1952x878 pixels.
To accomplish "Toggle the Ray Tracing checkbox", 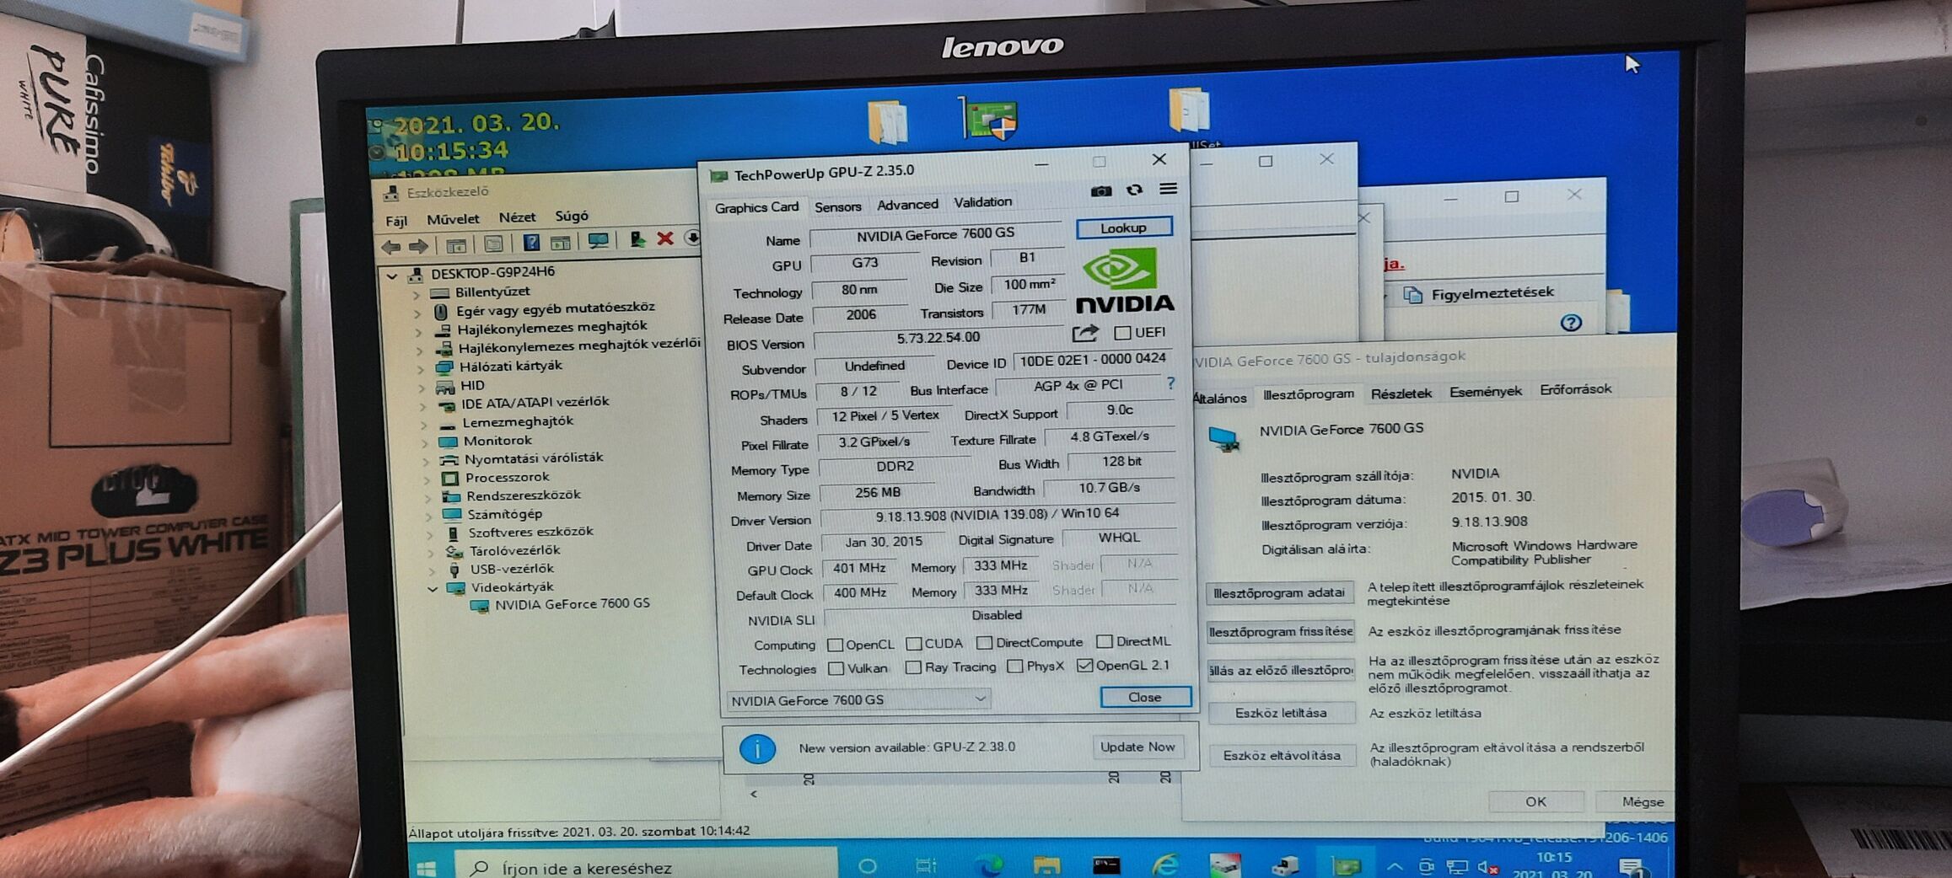I will 913,667.
